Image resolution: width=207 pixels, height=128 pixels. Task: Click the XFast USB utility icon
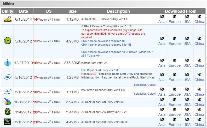coord(8,122)
